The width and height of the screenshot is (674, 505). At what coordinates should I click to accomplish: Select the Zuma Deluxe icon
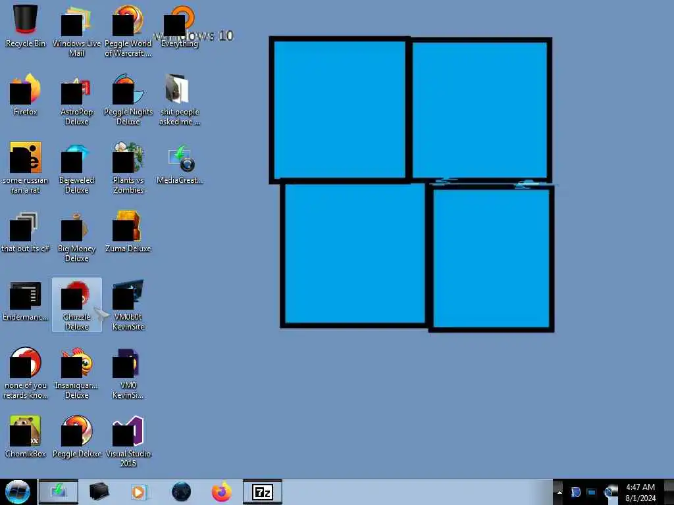pos(128,231)
